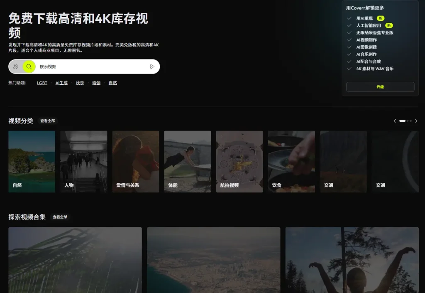The height and width of the screenshot is (293, 425).
Task: Open the AI生成 hot topic link
Action: point(61,83)
